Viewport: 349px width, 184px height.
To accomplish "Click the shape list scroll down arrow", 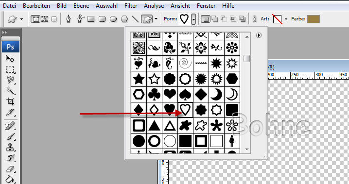I will 247,150.
